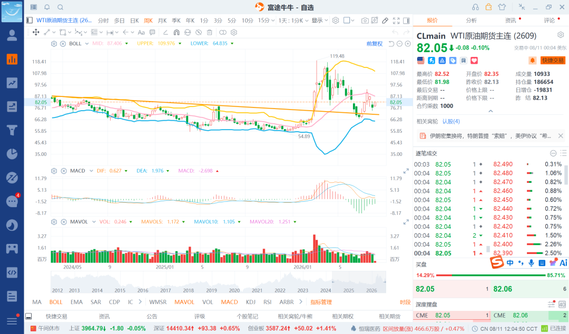The image size is (569, 334).
Task: Open the pie chart icon in left sidebar
Action: click(12, 154)
